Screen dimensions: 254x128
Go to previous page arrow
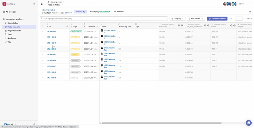tap(237, 19)
